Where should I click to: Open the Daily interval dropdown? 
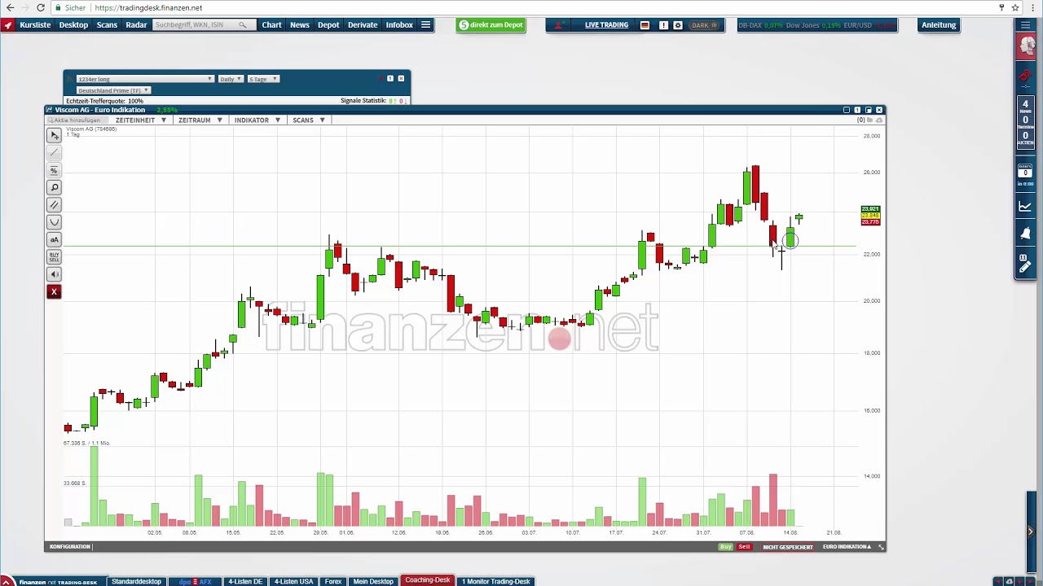[x=230, y=79]
